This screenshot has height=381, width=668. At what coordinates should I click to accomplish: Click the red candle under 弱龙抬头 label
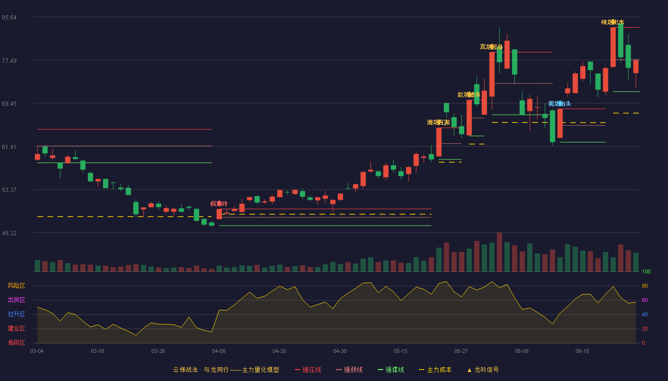click(x=560, y=123)
